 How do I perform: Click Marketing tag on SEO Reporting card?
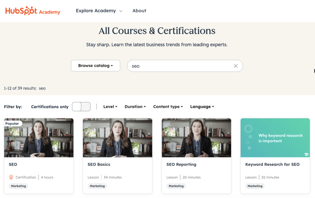[176, 186]
